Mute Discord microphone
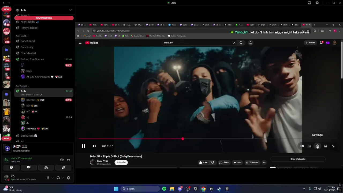This screenshot has width=343, height=193. (x=48, y=178)
